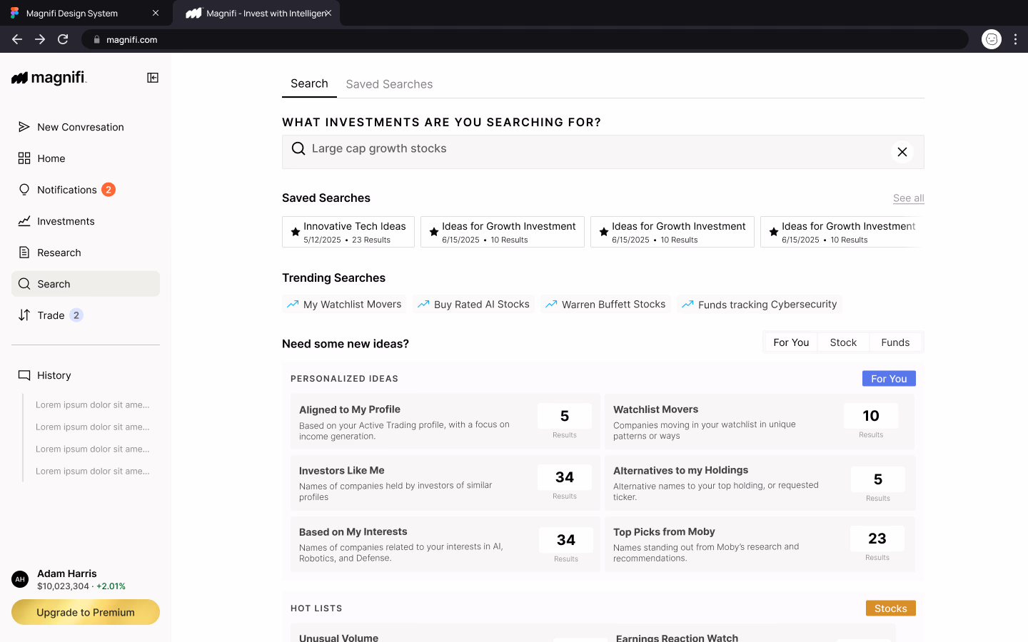Screen dimensions: 1028x642
Task: Select Funds tracking Cybersecurity trending search
Action: coord(760,305)
